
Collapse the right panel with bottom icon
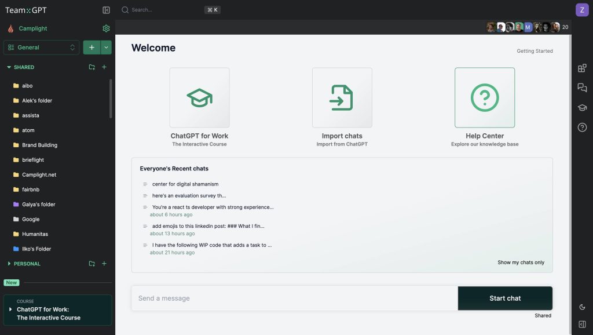click(581, 324)
